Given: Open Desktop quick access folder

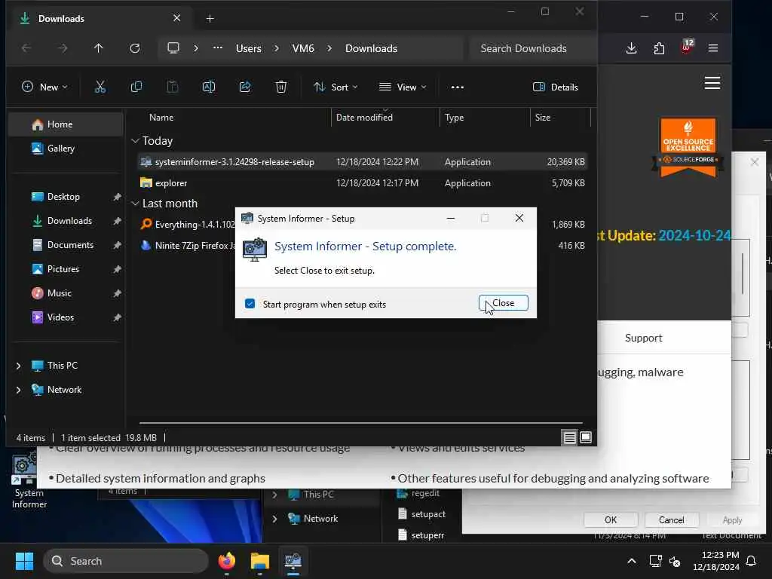Looking at the screenshot, I should 66,197.
